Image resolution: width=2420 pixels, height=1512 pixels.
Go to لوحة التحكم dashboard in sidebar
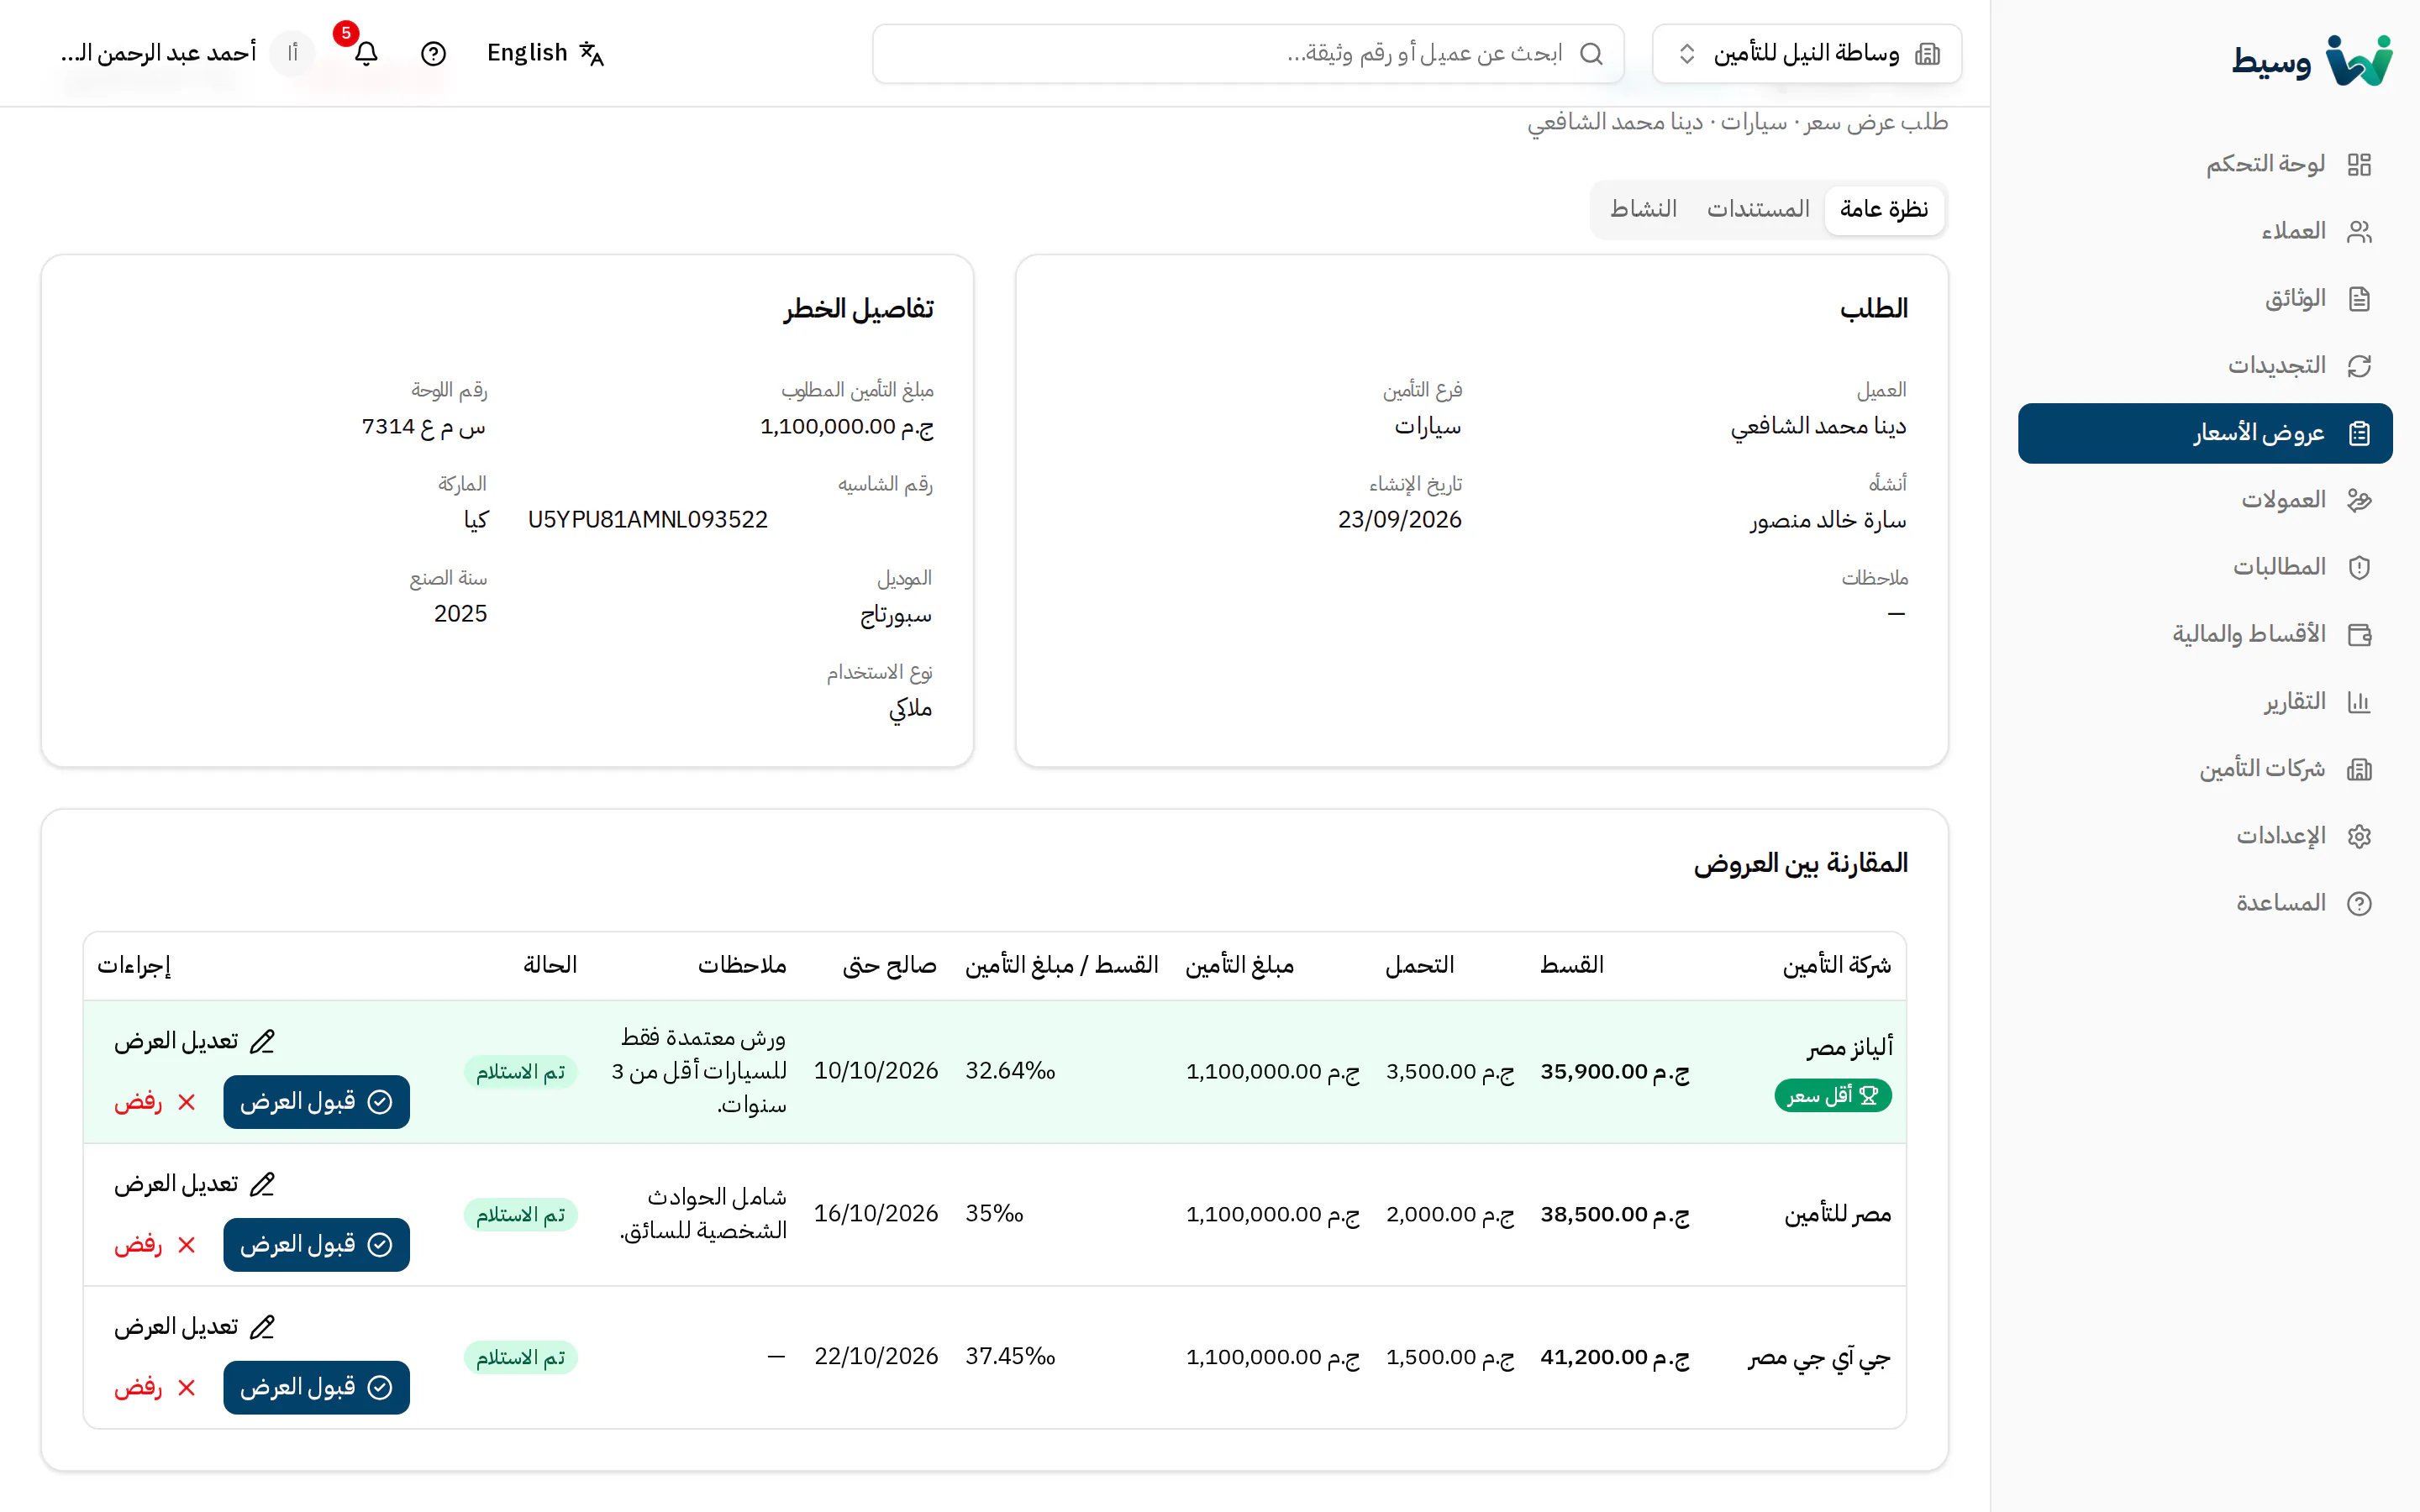[2205, 164]
